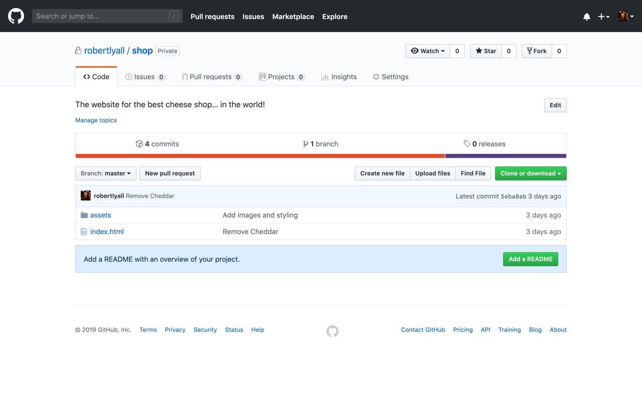Click the footer GitHub mark icon

pyautogui.click(x=332, y=331)
